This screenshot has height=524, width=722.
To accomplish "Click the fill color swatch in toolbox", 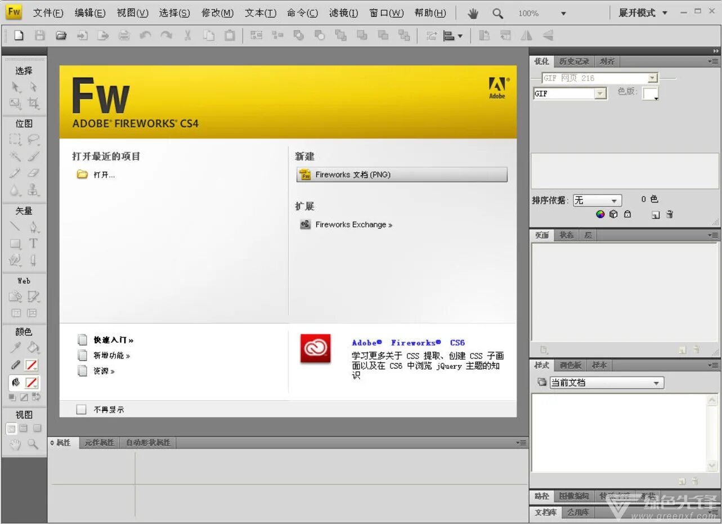I will coord(32,383).
